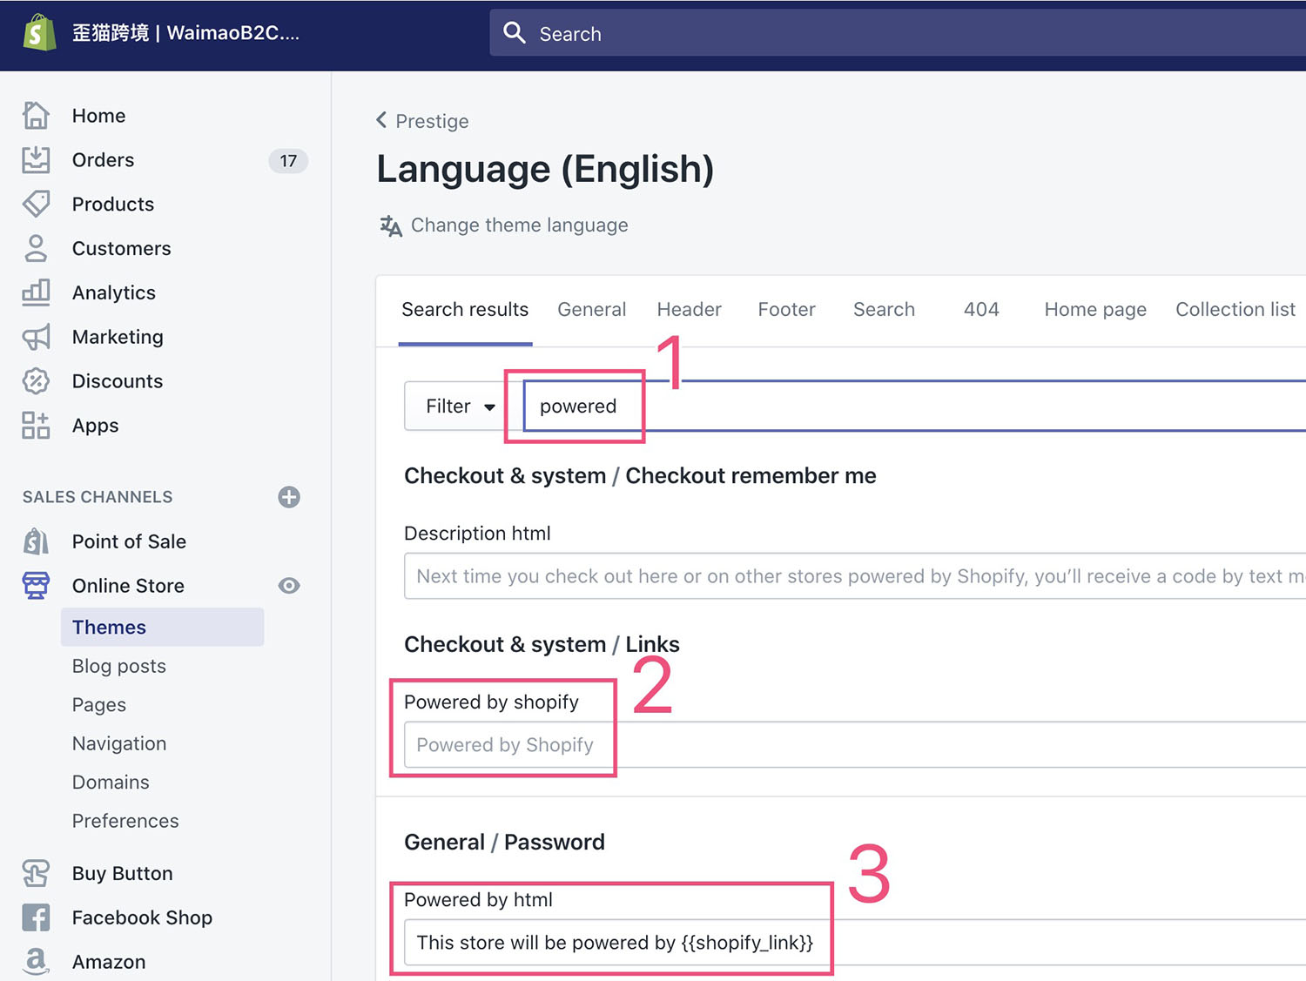Click the Buy Button icon

[36, 873]
